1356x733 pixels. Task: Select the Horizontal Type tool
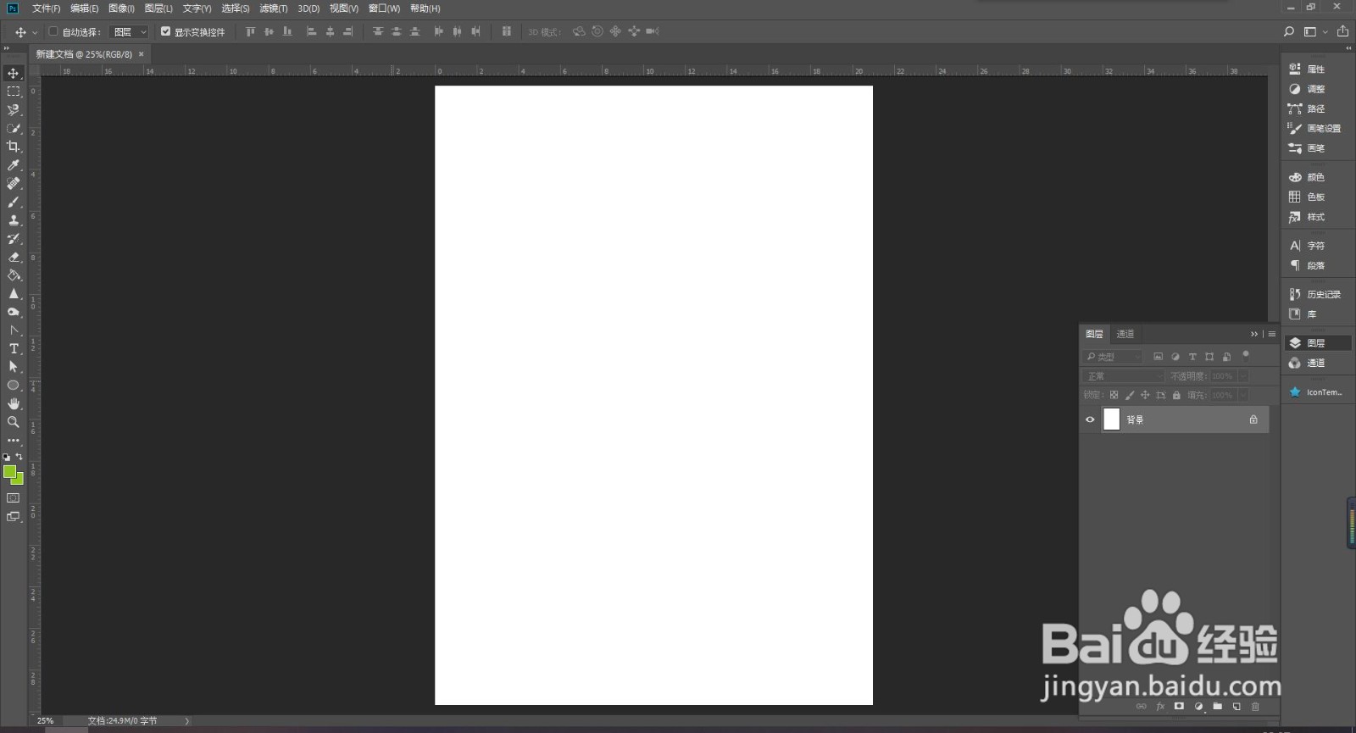point(14,348)
